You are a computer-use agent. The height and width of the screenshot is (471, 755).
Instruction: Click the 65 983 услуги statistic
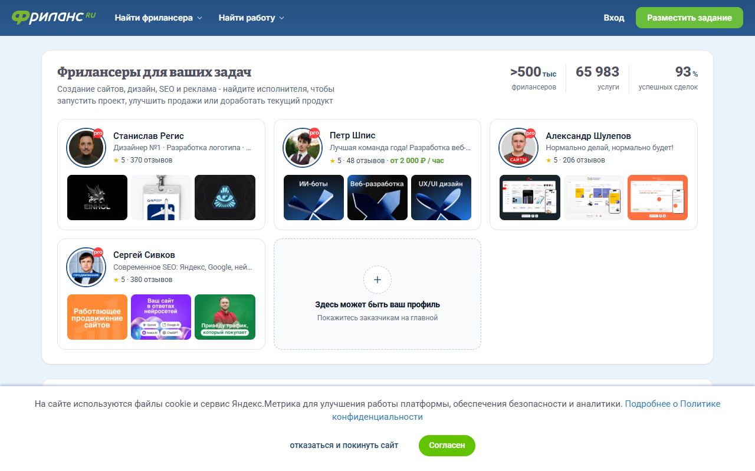click(x=598, y=78)
